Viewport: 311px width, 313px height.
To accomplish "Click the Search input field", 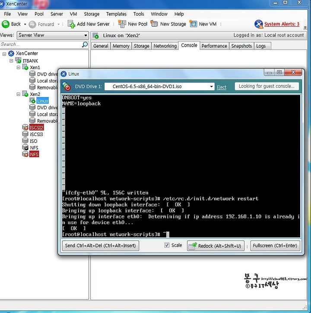I will click(x=40, y=44).
